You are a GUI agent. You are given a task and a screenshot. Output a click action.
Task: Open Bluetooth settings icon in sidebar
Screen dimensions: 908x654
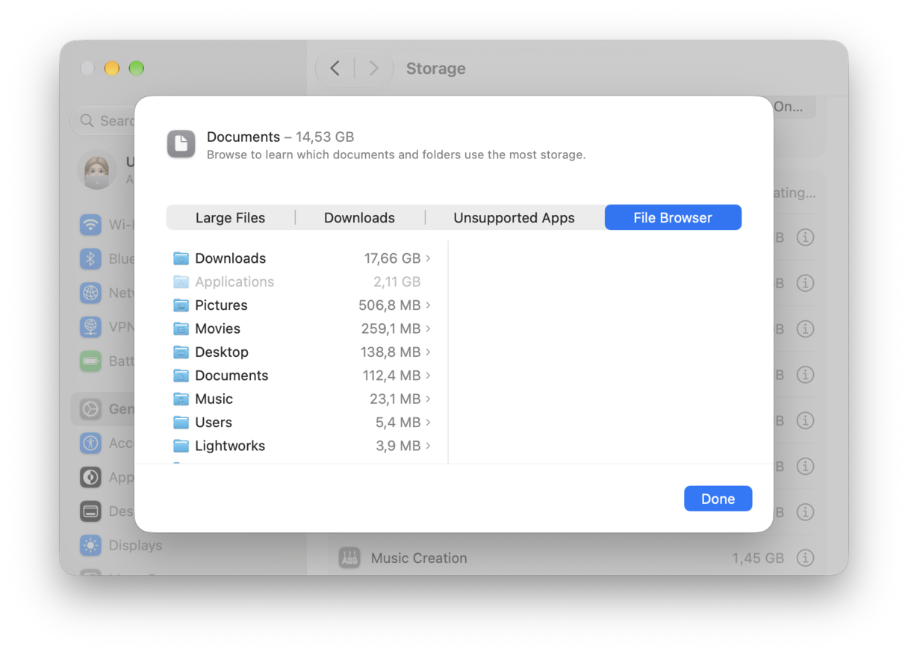[x=90, y=258]
